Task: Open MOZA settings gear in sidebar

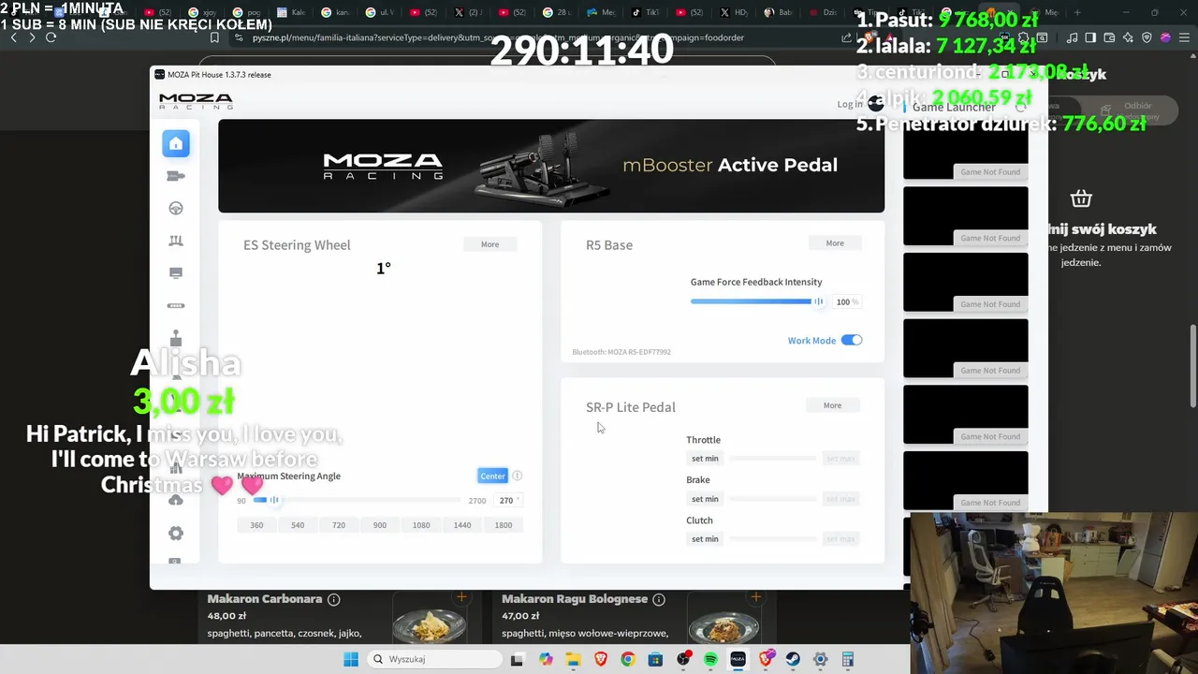Action: click(x=176, y=534)
